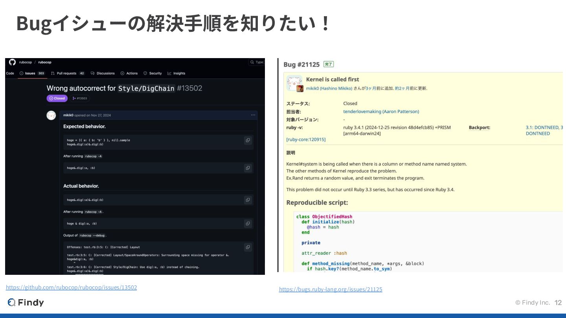
Task: Click the Findy logo in the footer
Action: (26, 302)
